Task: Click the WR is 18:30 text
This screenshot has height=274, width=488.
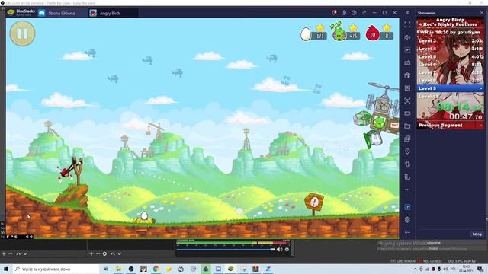Action: click(450, 32)
